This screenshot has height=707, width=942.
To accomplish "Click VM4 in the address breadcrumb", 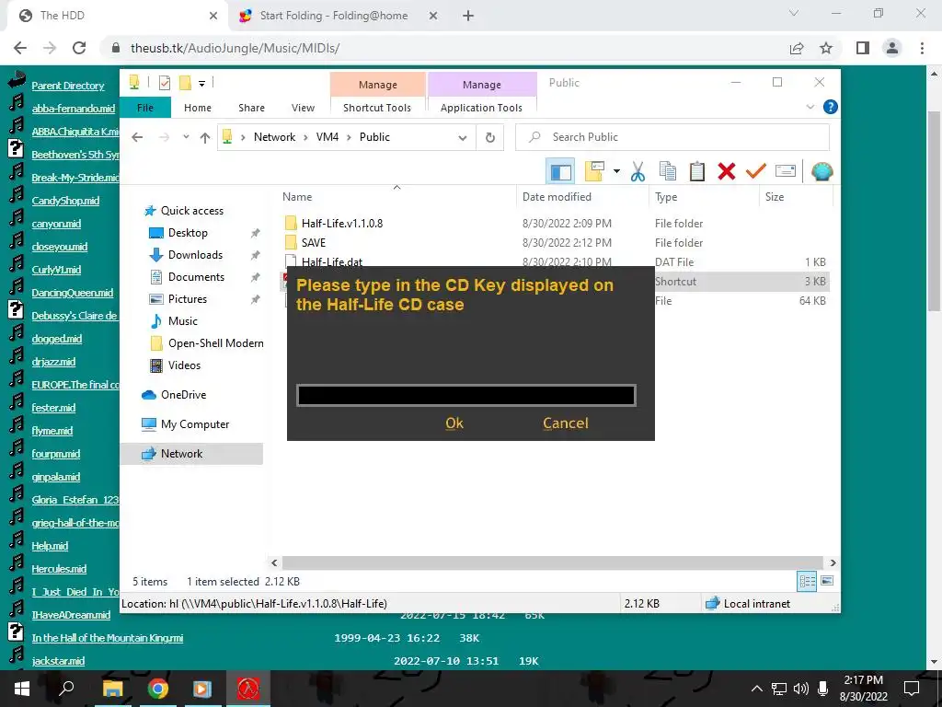I will pos(327,137).
